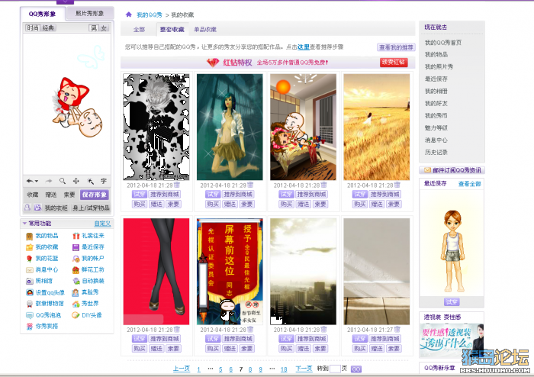Viewport: 534px width, 377px height.
Task: Switch to the QQ秀形象 tab
Action: 42,14
